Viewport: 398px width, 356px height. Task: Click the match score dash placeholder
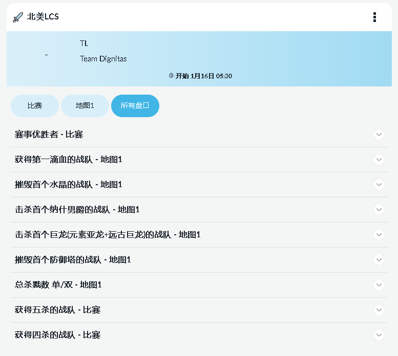tap(46, 55)
